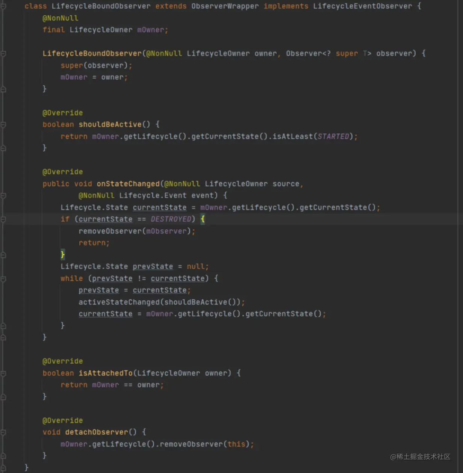Set a breakpoint on the removeObserver line
This screenshot has height=473, width=463.
pos(15,231)
